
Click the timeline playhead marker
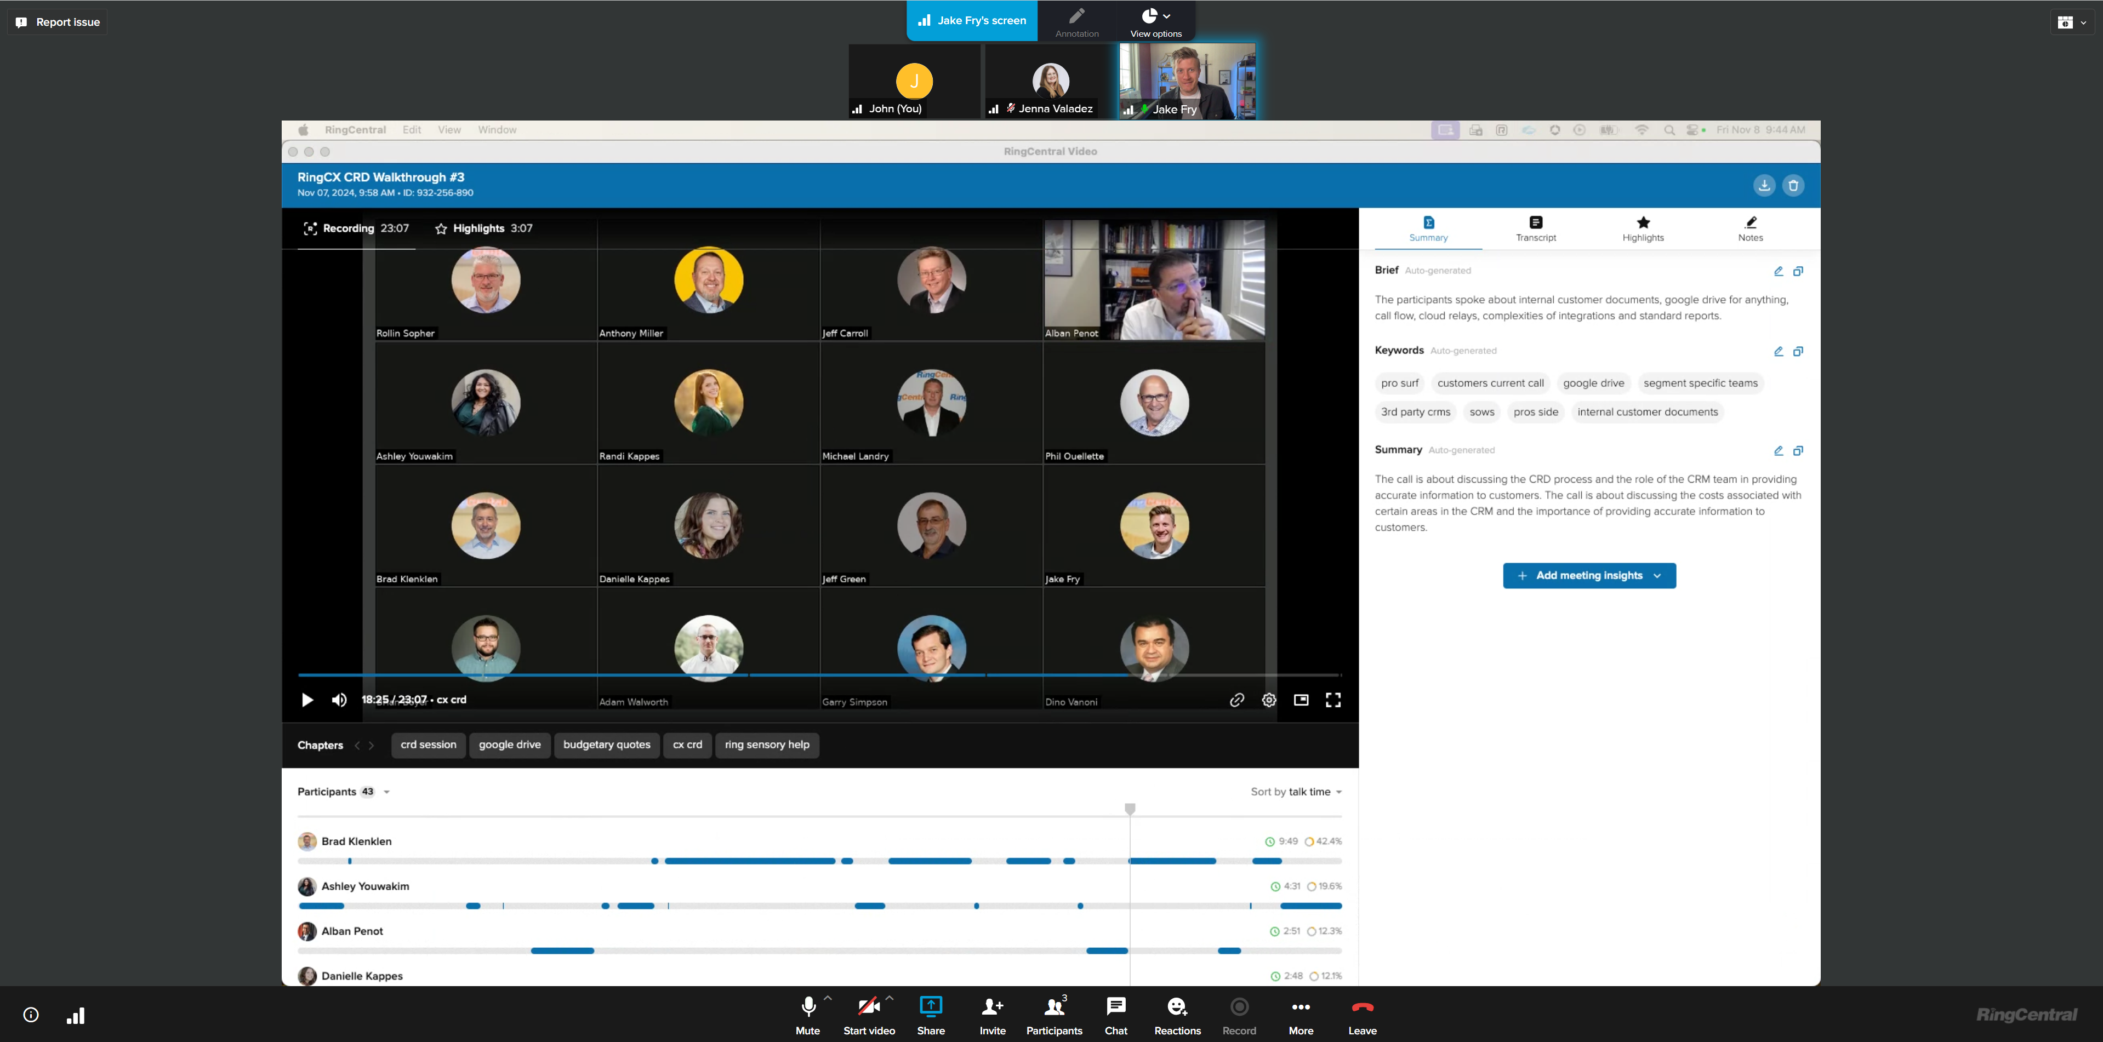click(x=1129, y=809)
